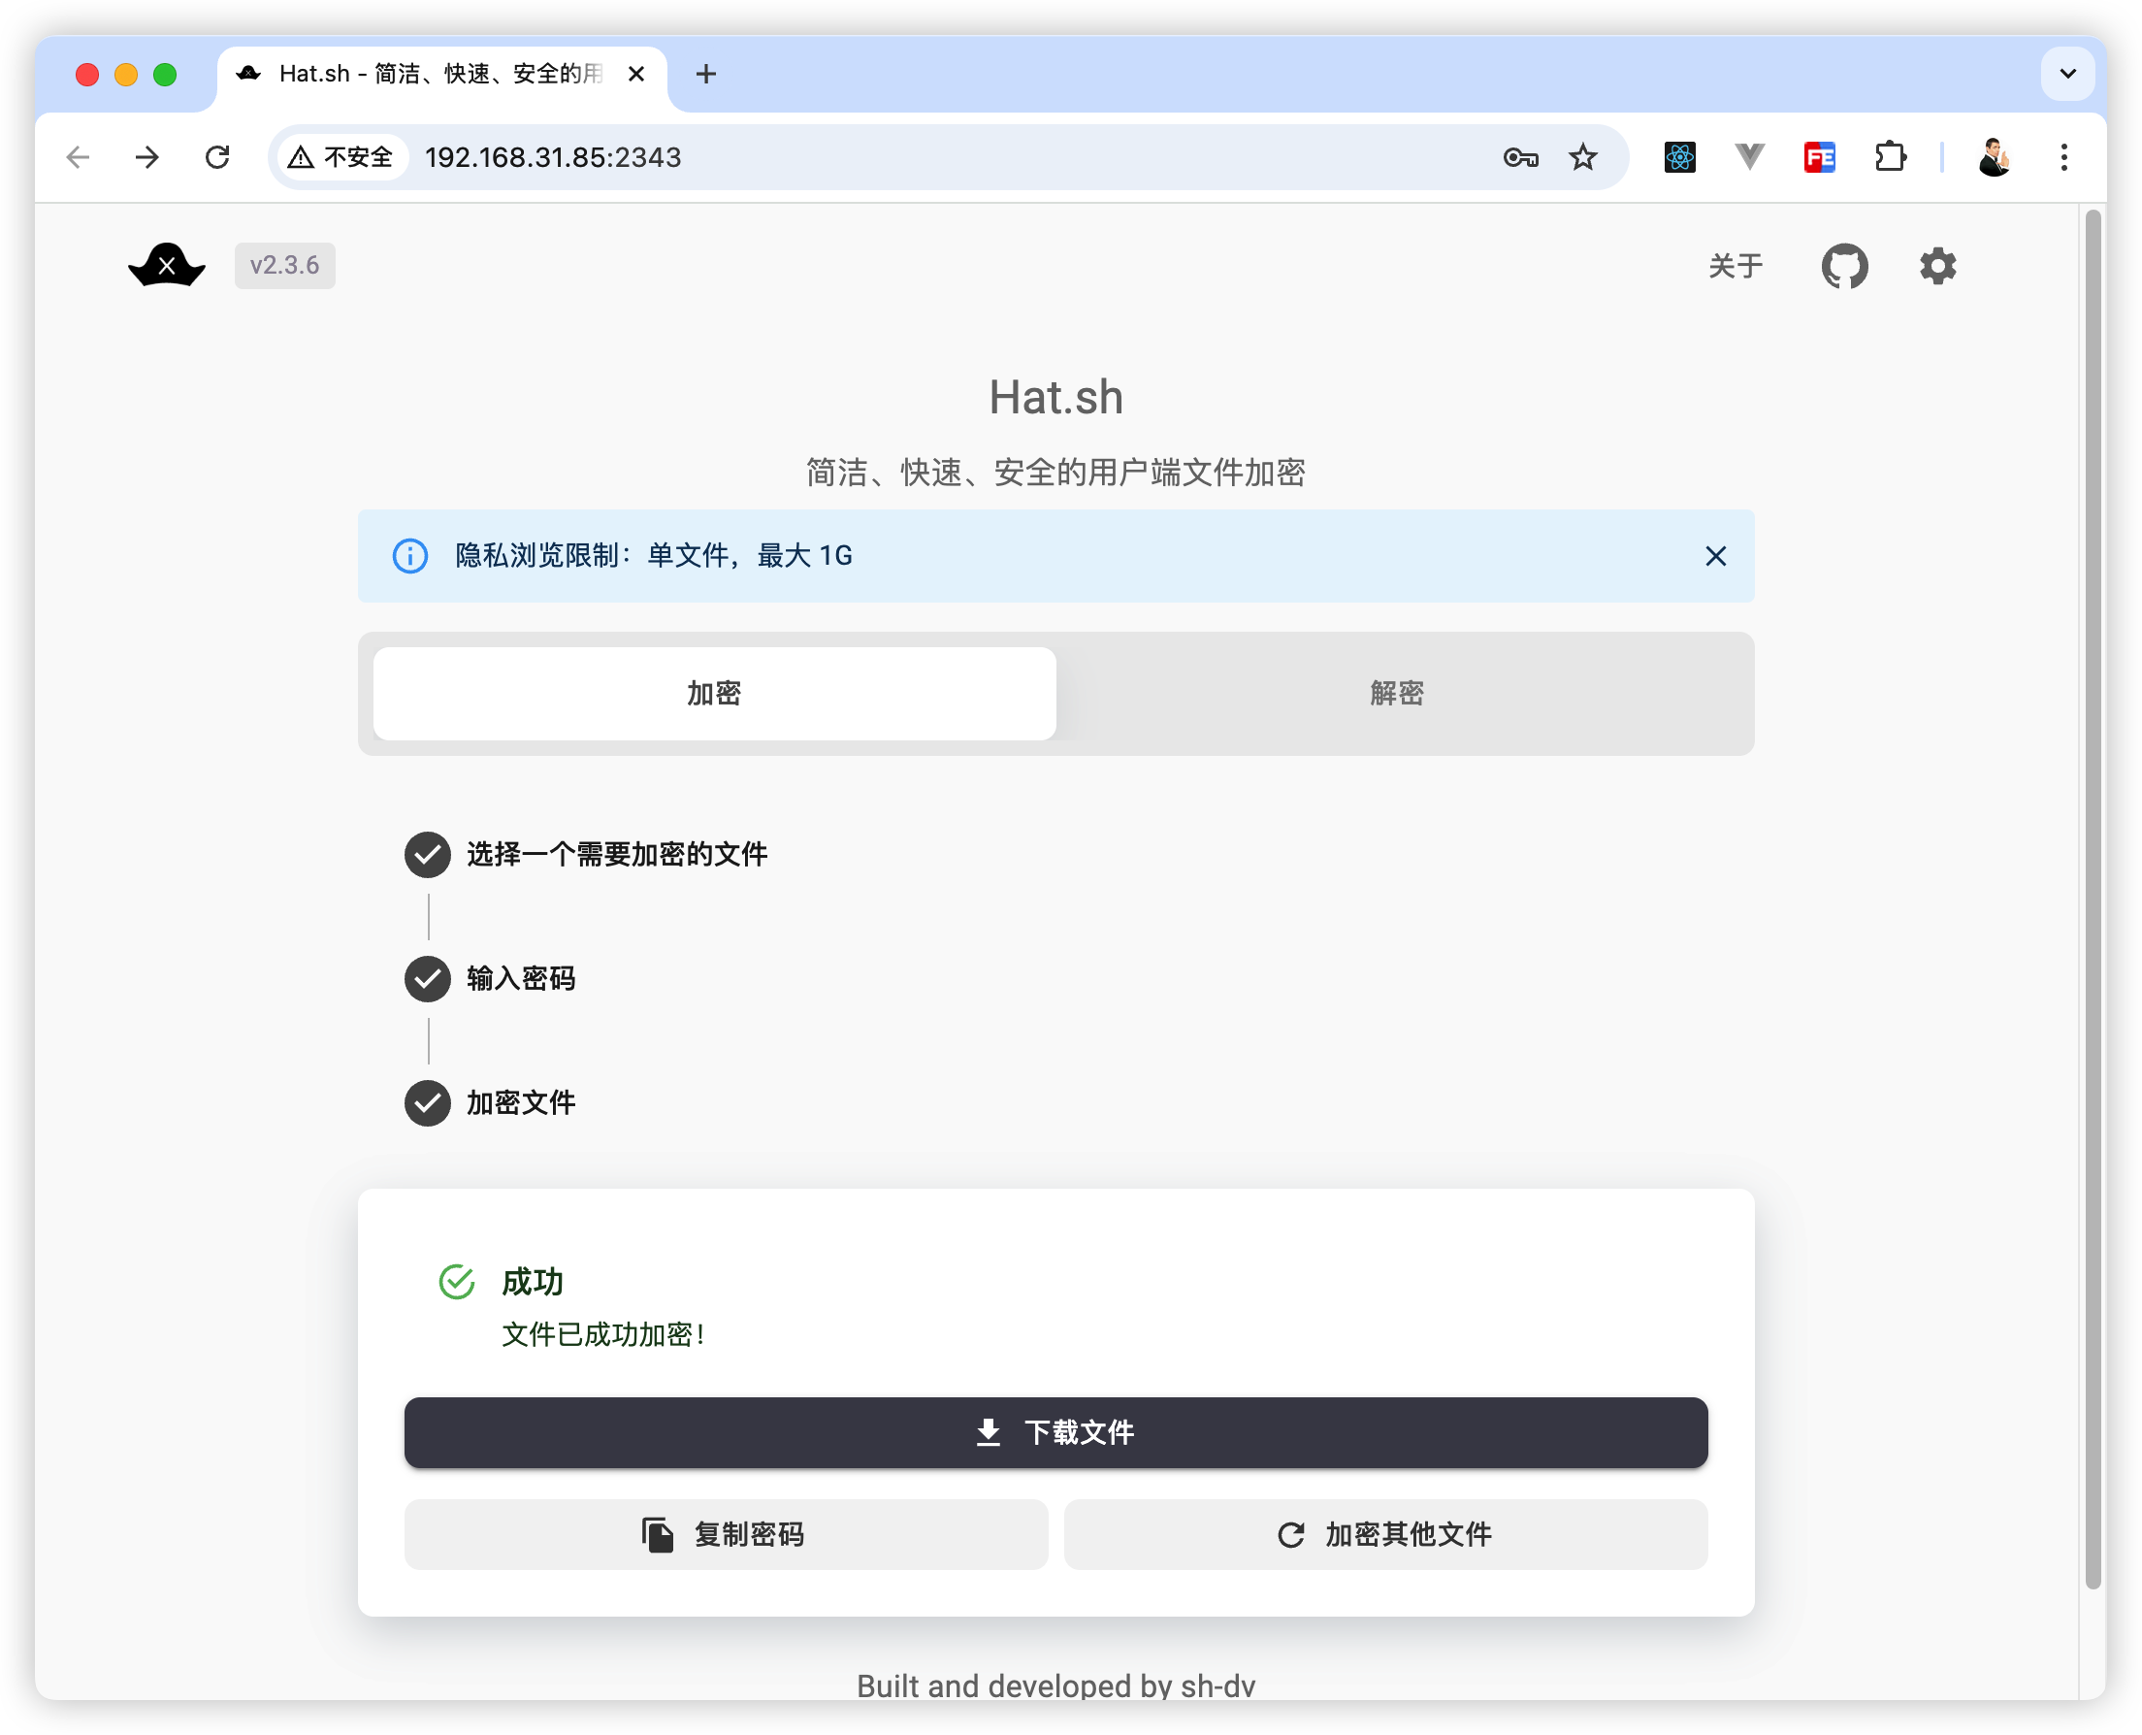Viewport: 2142px width, 1735px height.
Task: Click the 输入密码 step
Action: click(521, 978)
